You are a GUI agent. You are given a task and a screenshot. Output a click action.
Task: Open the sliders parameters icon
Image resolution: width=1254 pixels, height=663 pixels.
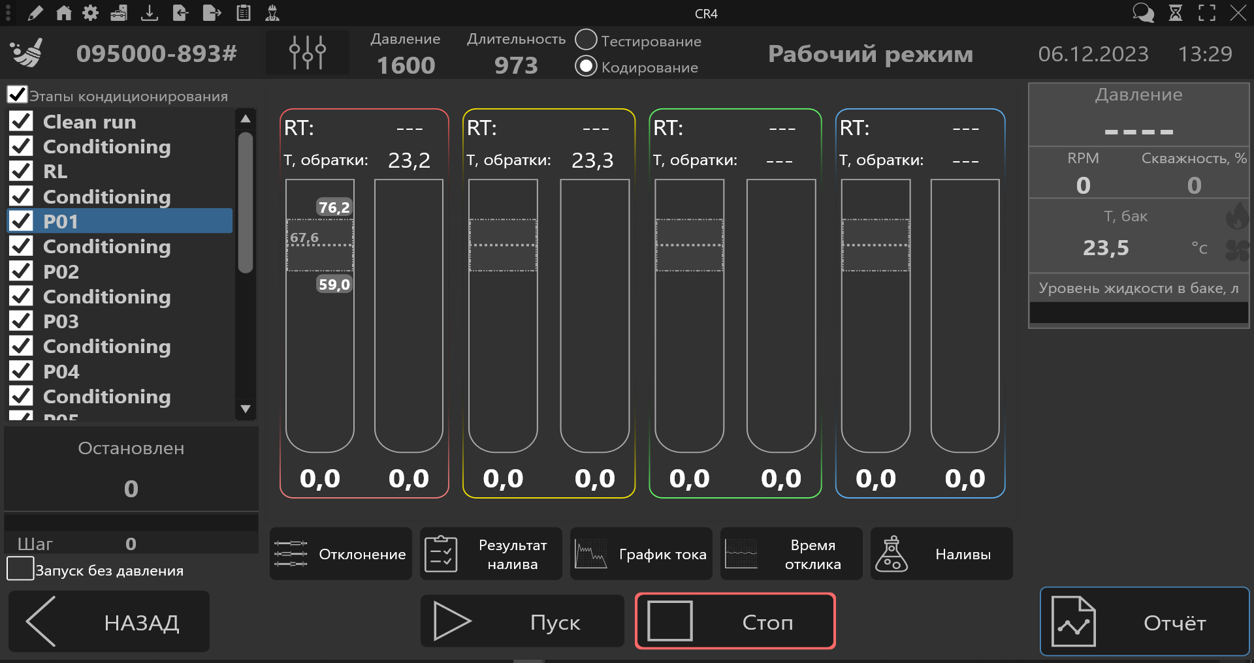[308, 53]
